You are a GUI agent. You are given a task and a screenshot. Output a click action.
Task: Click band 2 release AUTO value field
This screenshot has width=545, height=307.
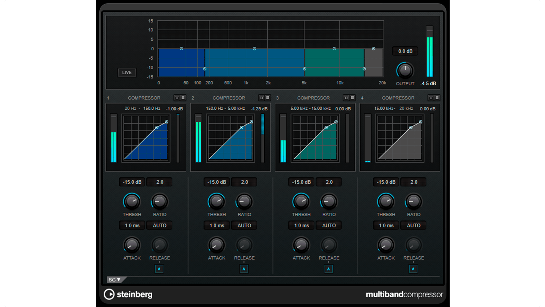coord(244,225)
